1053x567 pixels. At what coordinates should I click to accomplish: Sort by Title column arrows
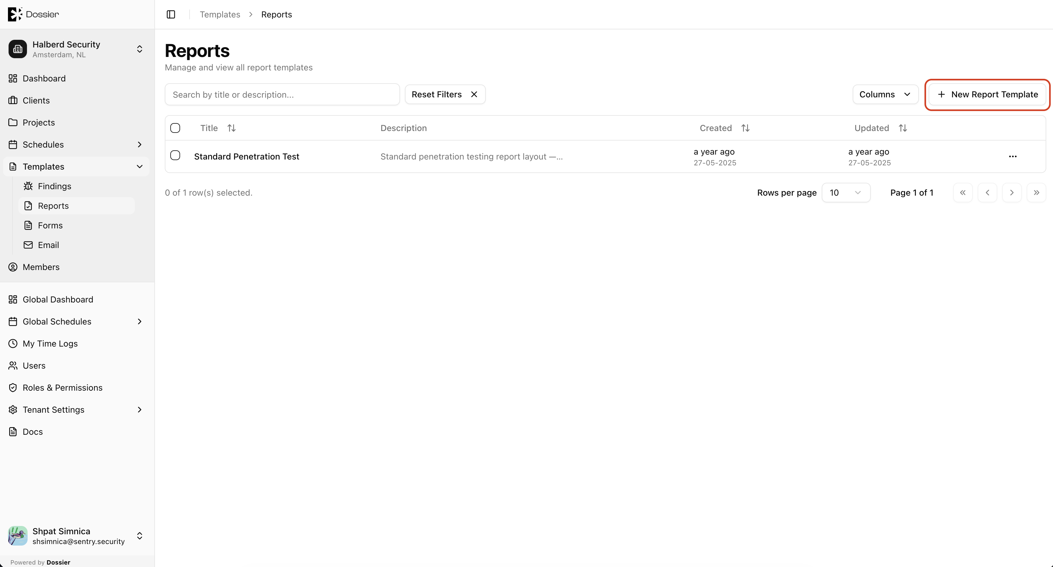click(231, 128)
